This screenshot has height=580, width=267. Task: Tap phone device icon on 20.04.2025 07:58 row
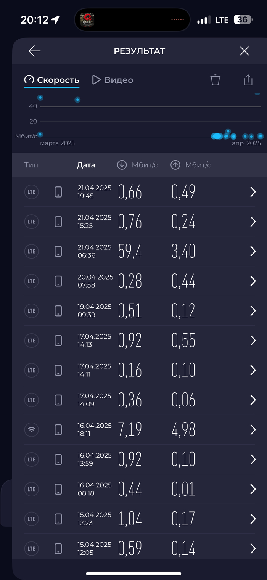[x=58, y=281]
